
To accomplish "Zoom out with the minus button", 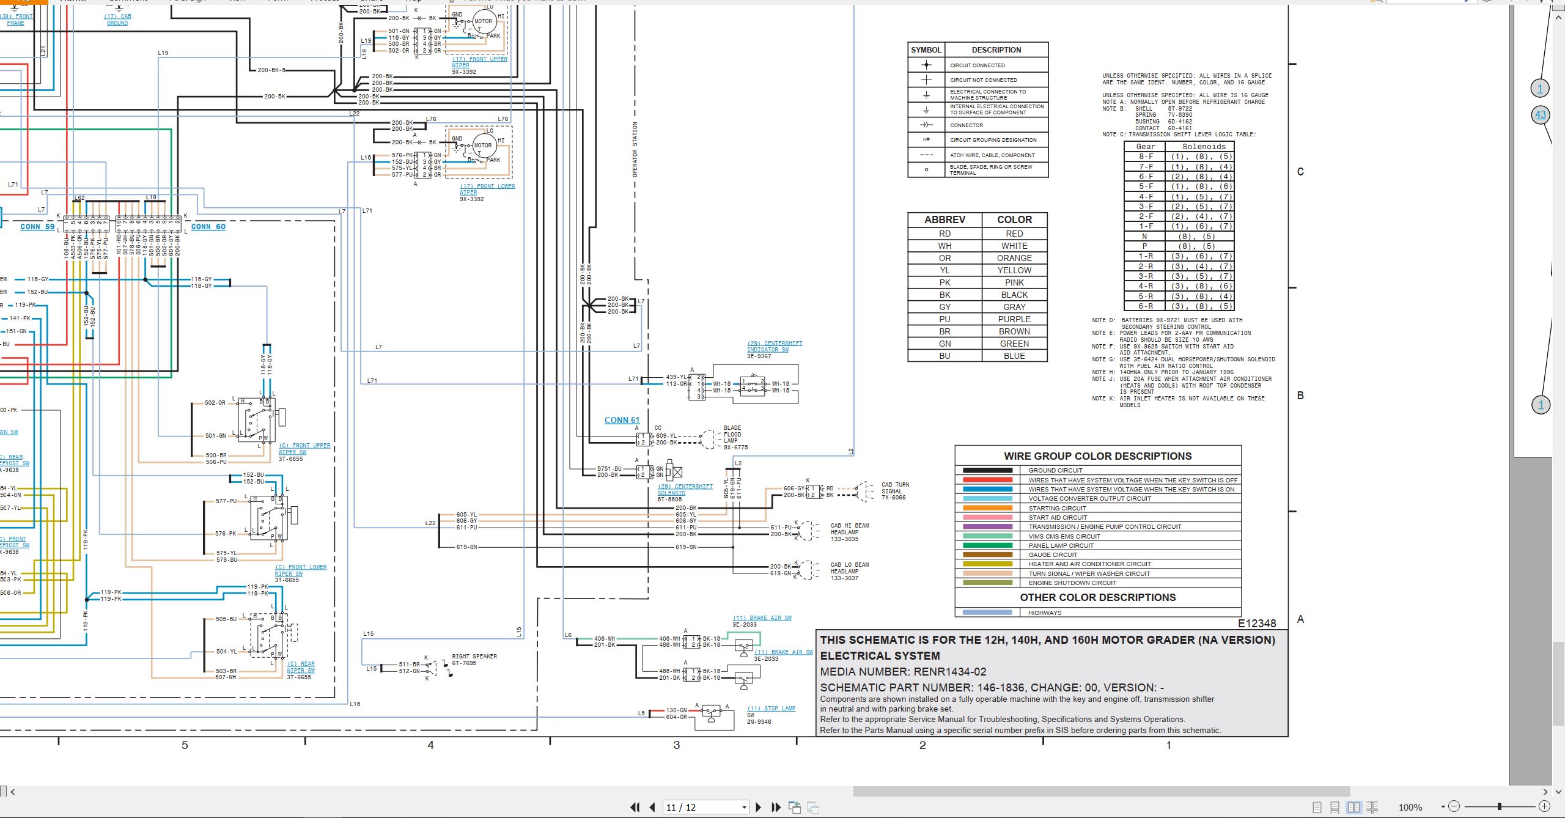I will click(1454, 806).
